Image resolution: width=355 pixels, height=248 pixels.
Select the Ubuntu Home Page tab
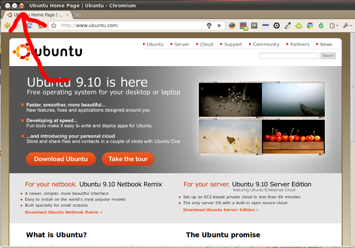37,15
